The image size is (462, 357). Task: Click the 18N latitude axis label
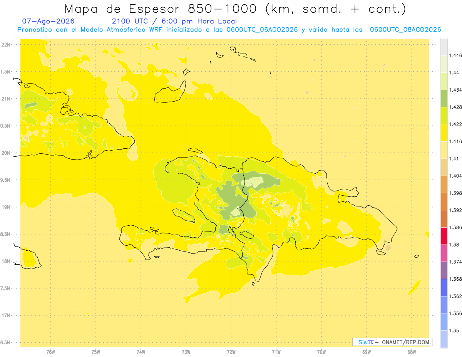coord(6,261)
